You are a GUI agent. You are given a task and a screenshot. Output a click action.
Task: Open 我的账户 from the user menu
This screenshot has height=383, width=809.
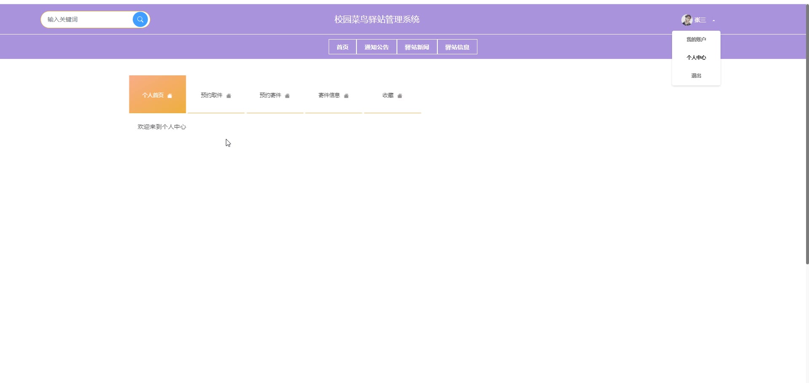tap(696, 40)
